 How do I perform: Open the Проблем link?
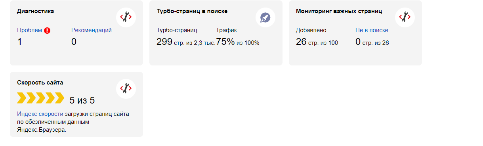coord(29,30)
